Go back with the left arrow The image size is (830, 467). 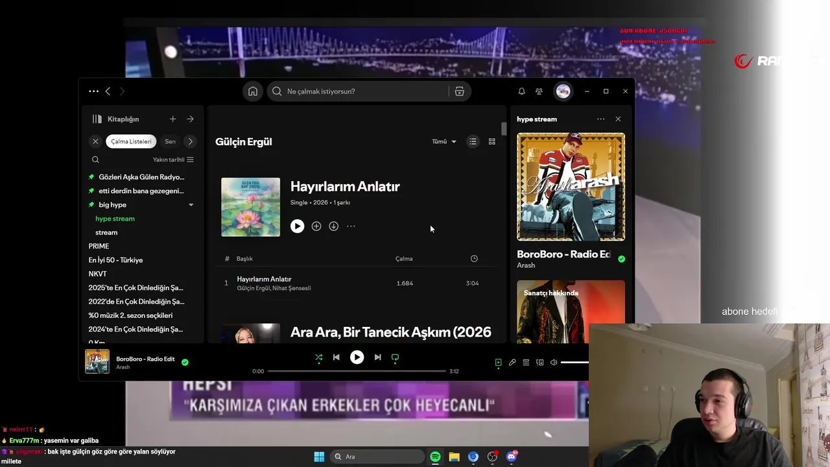tap(108, 91)
